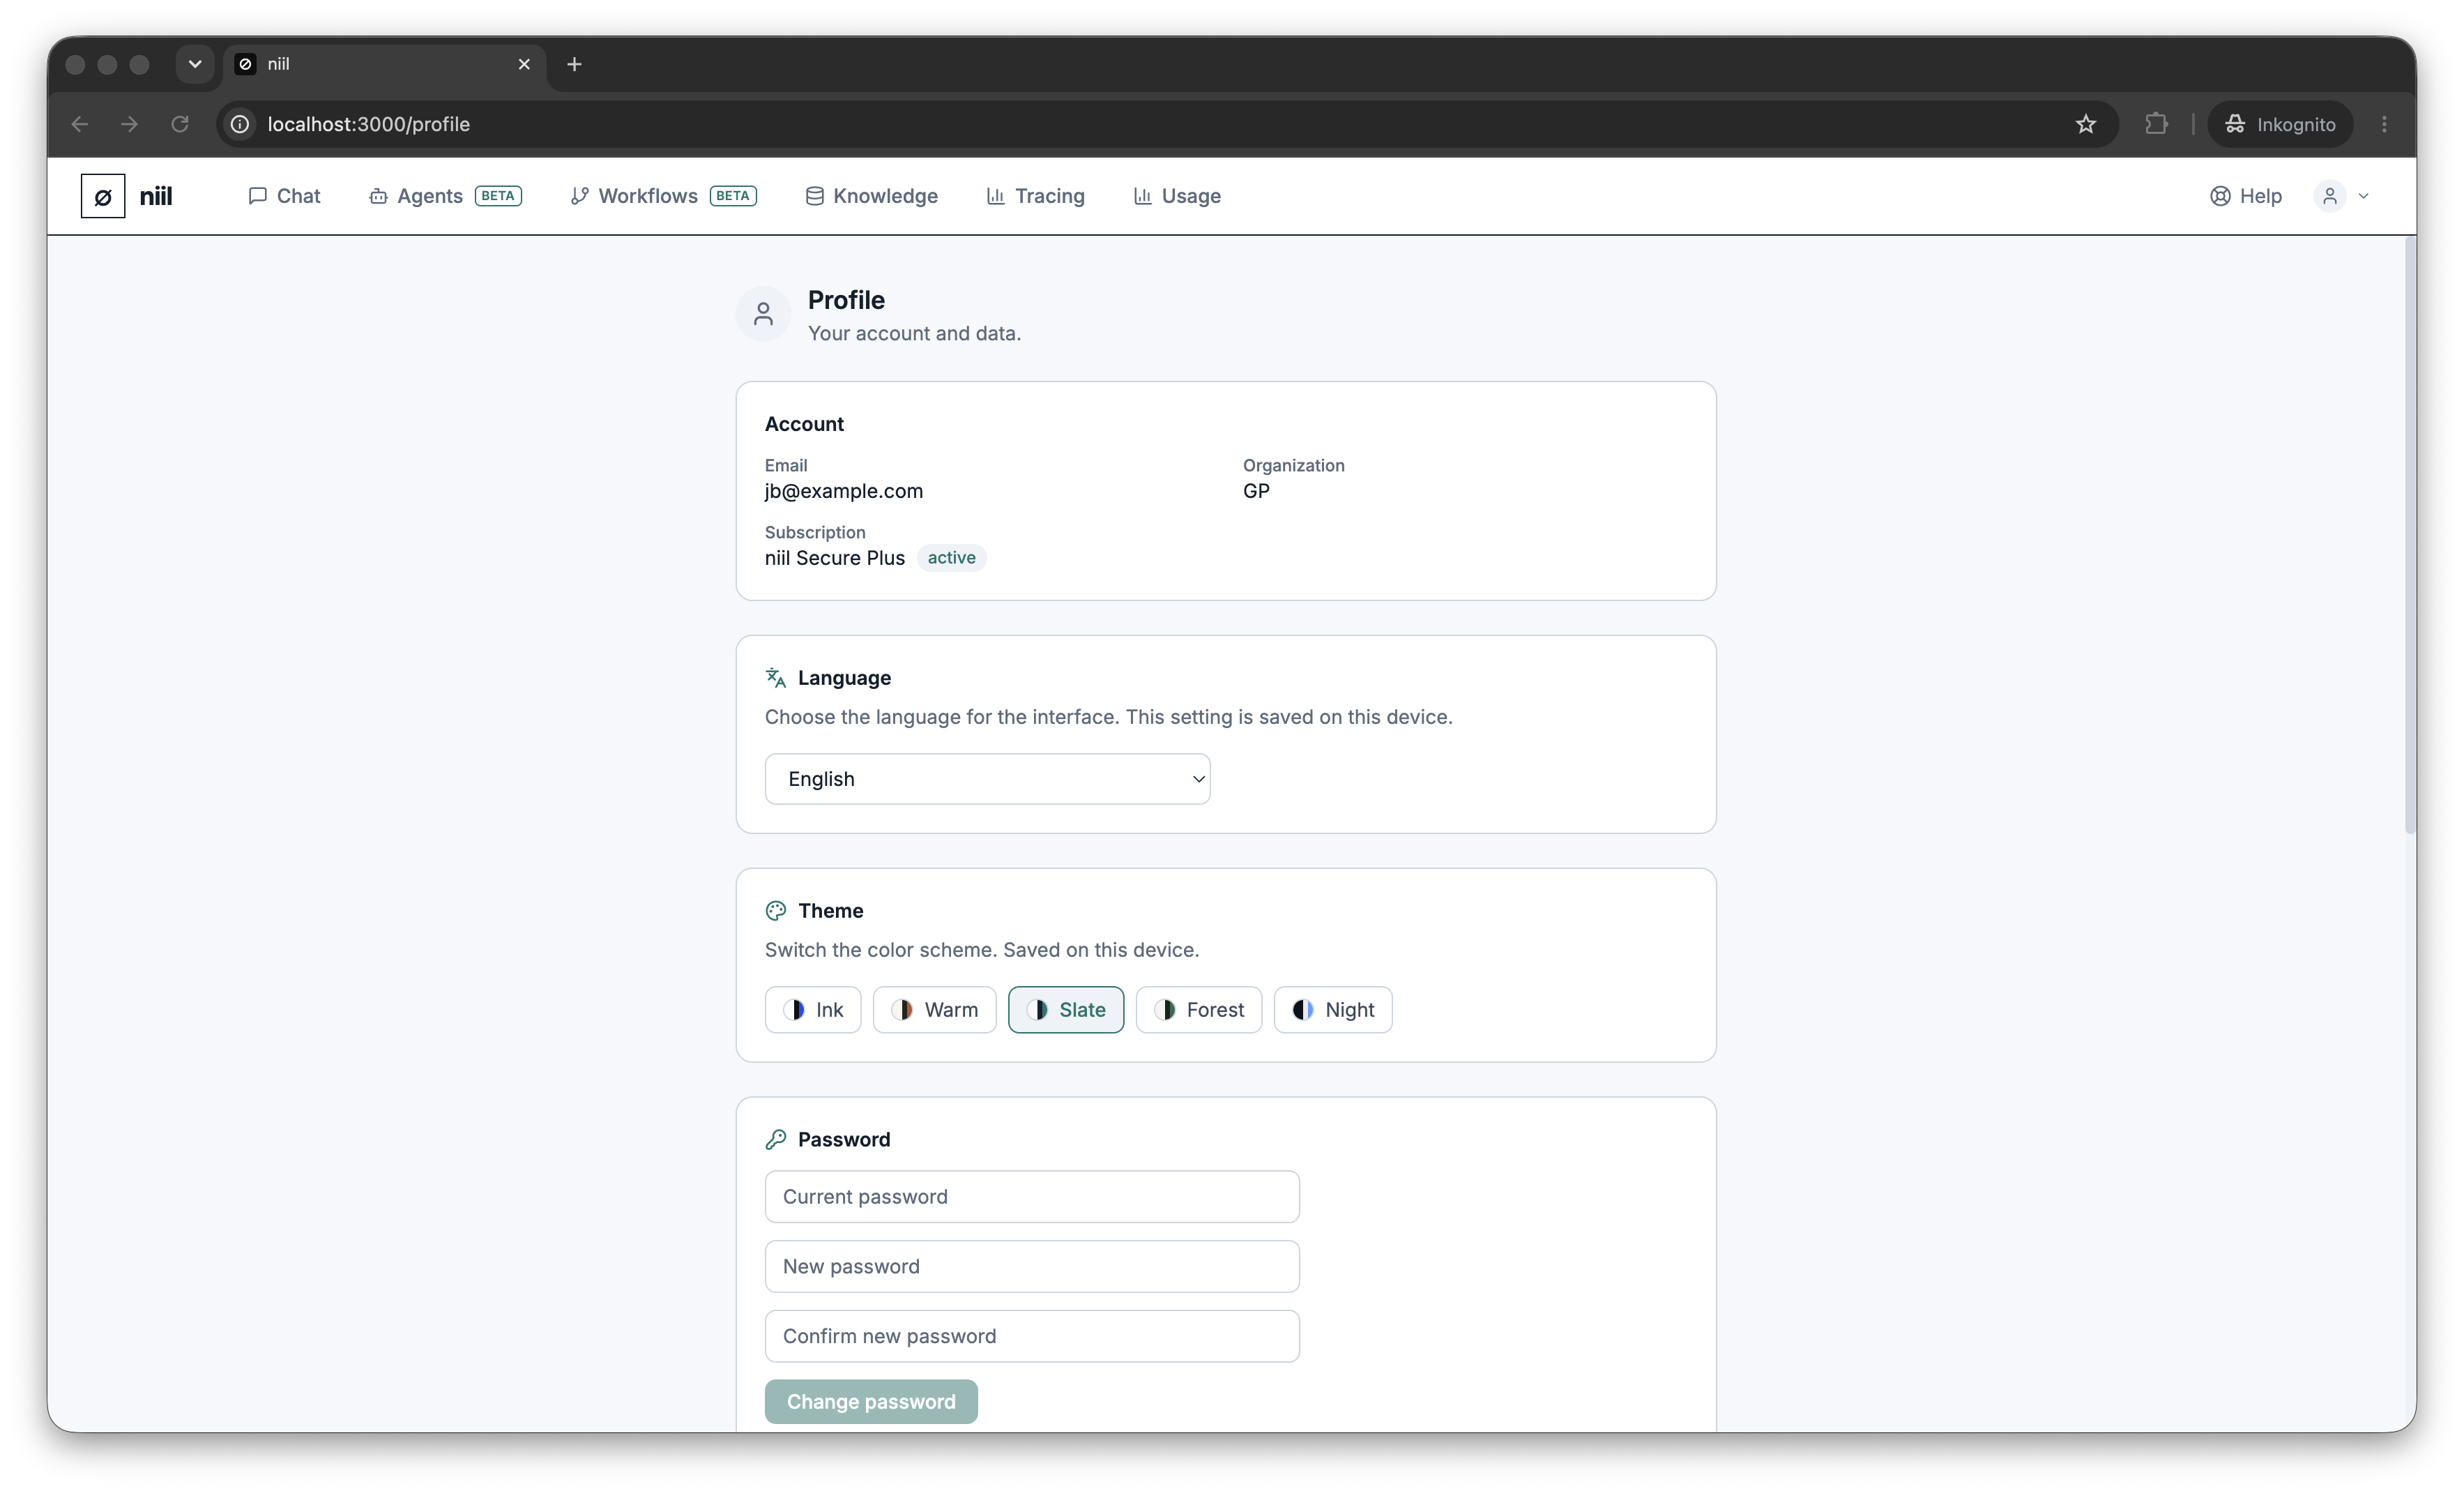
Task: Click the Confirm new password field
Action: (x=1032, y=1337)
